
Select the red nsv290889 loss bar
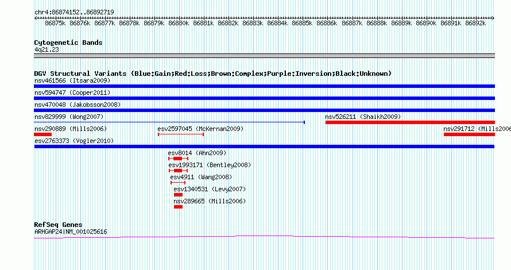[x=42, y=134]
